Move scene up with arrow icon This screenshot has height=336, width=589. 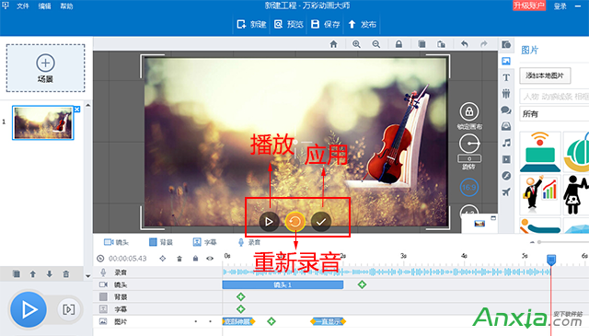coord(33,274)
